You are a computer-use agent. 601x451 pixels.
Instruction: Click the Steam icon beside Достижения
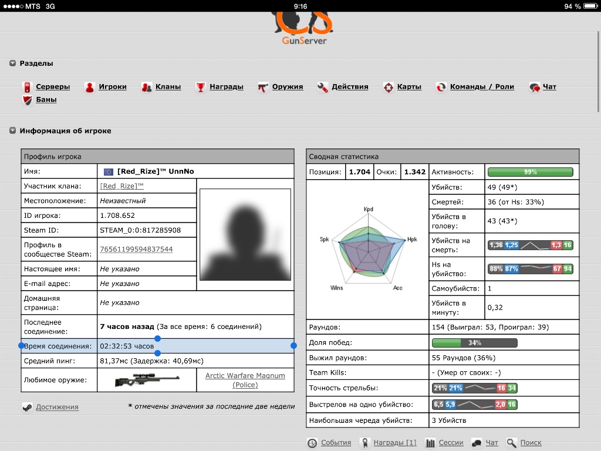(x=27, y=407)
